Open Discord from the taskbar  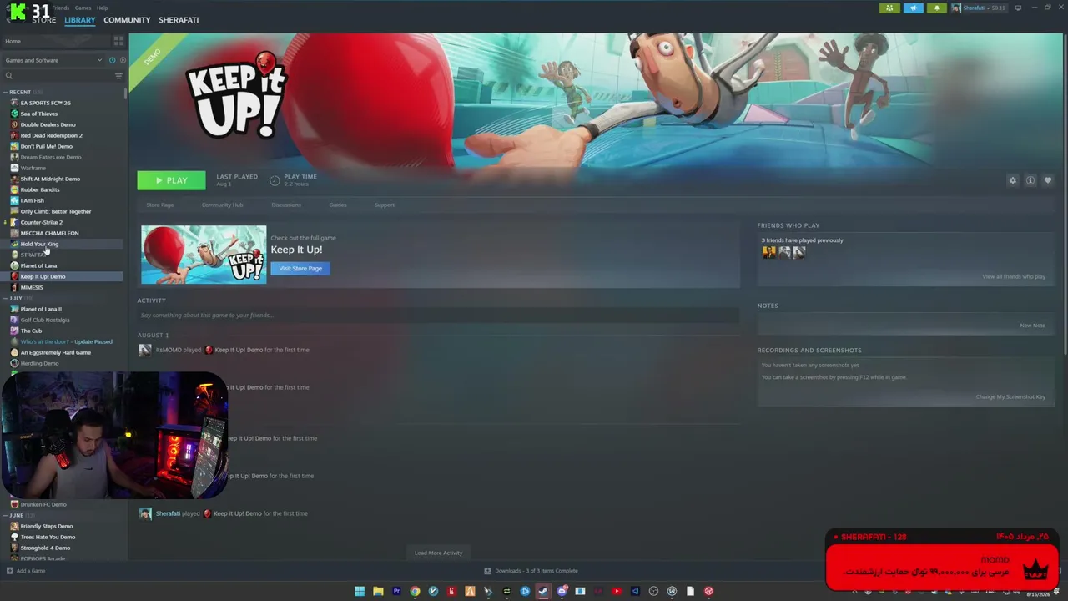[x=562, y=591]
